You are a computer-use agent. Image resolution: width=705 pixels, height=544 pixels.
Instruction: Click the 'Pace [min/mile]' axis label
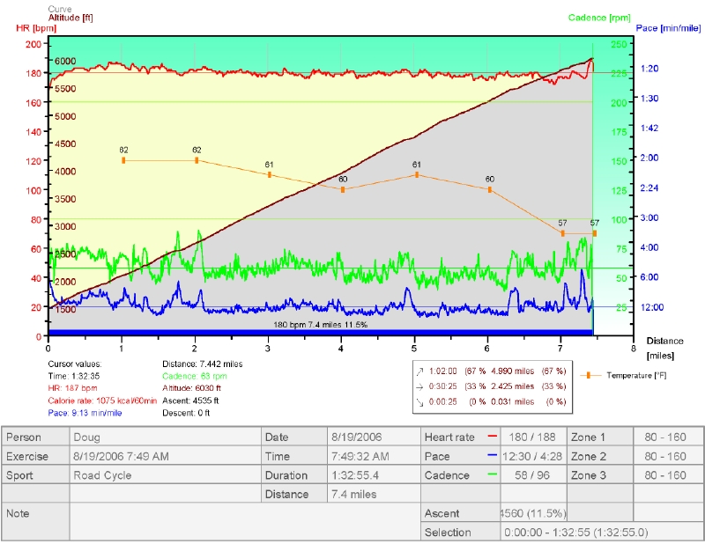click(x=668, y=28)
